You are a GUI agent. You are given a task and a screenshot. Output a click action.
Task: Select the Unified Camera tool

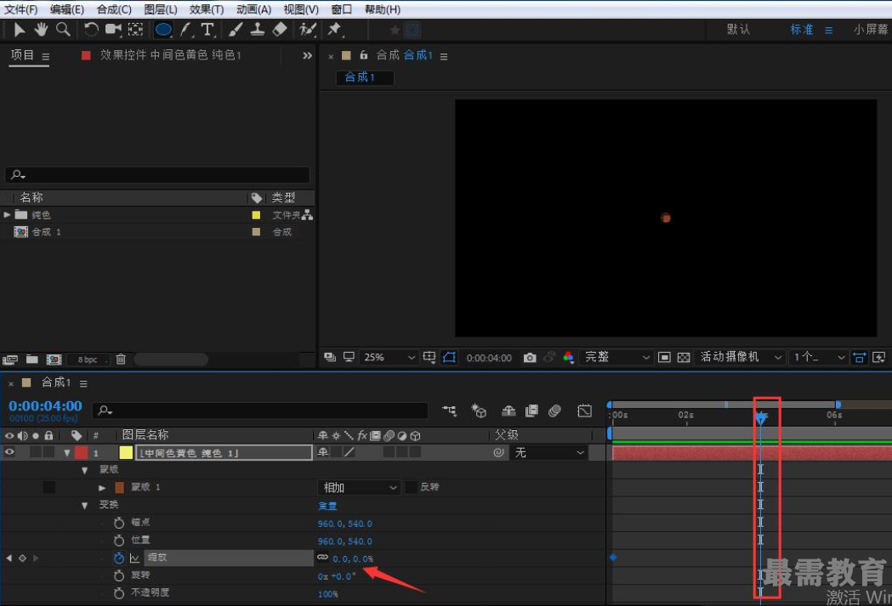click(x=113, y=30)
